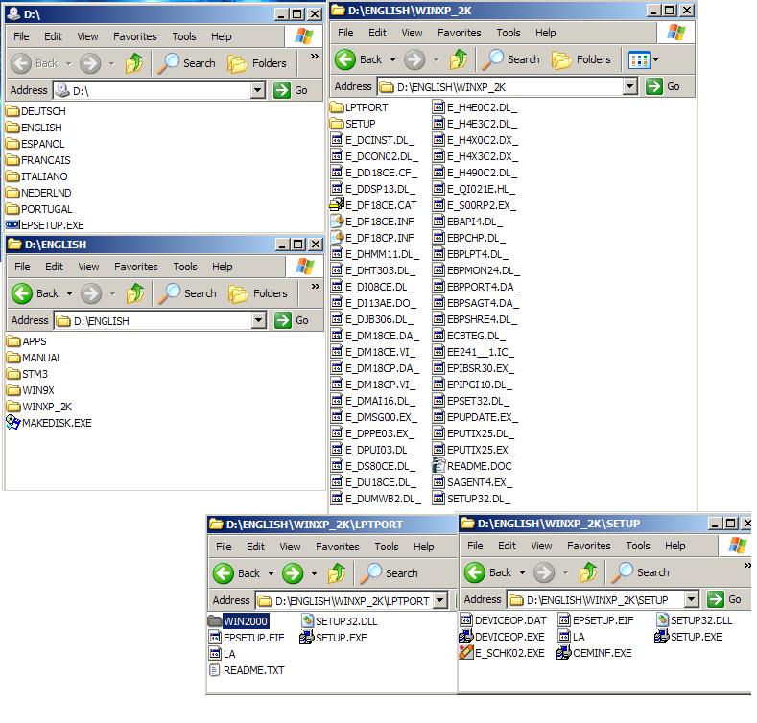Expand toolbar chevron in D:\ window
The image size is (757, 723).
coord(315,57)
